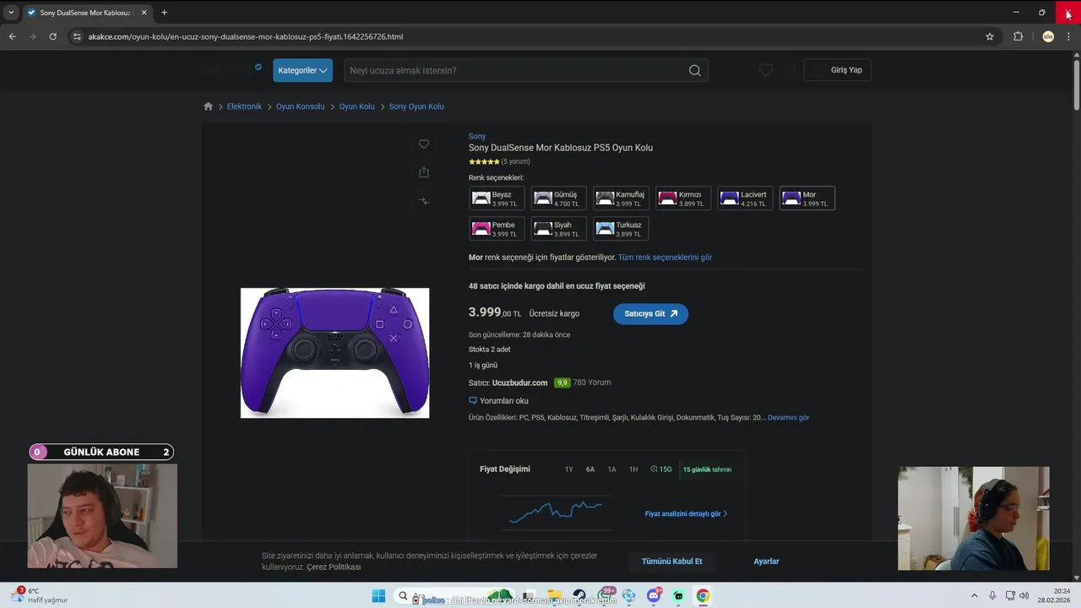The height and width of the screenshot is (608, 1081).
Task: Expand features with 'Devamını gör'
Action: 788,418
